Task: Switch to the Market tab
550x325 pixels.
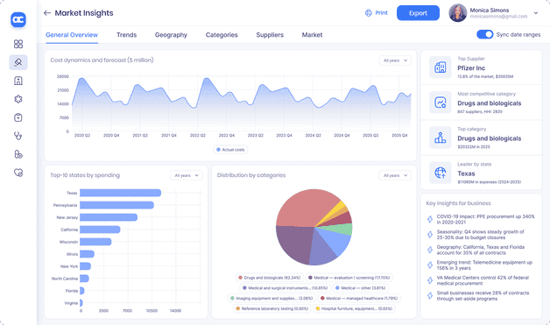Action: (312, 35)
